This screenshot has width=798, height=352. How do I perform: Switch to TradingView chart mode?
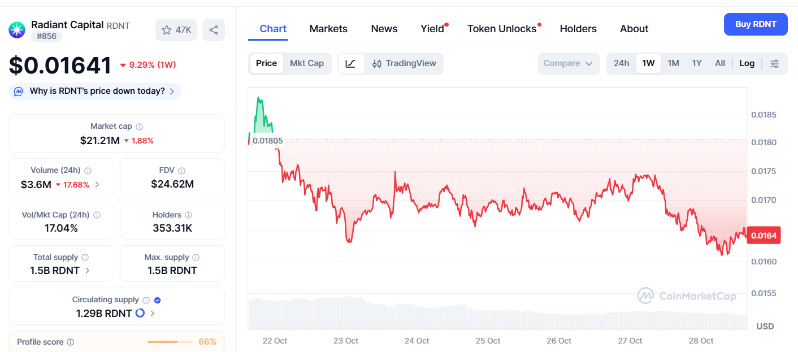pyautogui.click(x=405, y=63)
